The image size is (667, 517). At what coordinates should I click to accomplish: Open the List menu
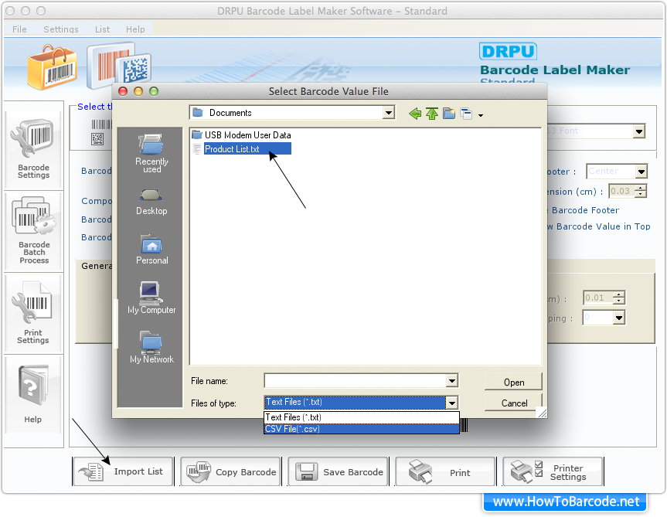[103, 29]
